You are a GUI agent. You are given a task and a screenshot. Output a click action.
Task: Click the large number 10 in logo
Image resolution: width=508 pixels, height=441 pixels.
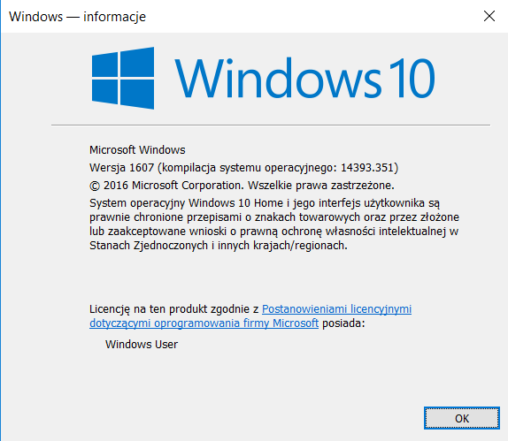[x=412, y=79]
